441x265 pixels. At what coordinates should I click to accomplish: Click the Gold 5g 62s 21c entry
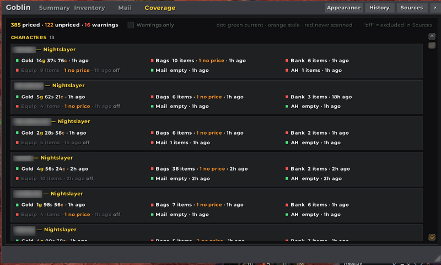pos(50,97)
